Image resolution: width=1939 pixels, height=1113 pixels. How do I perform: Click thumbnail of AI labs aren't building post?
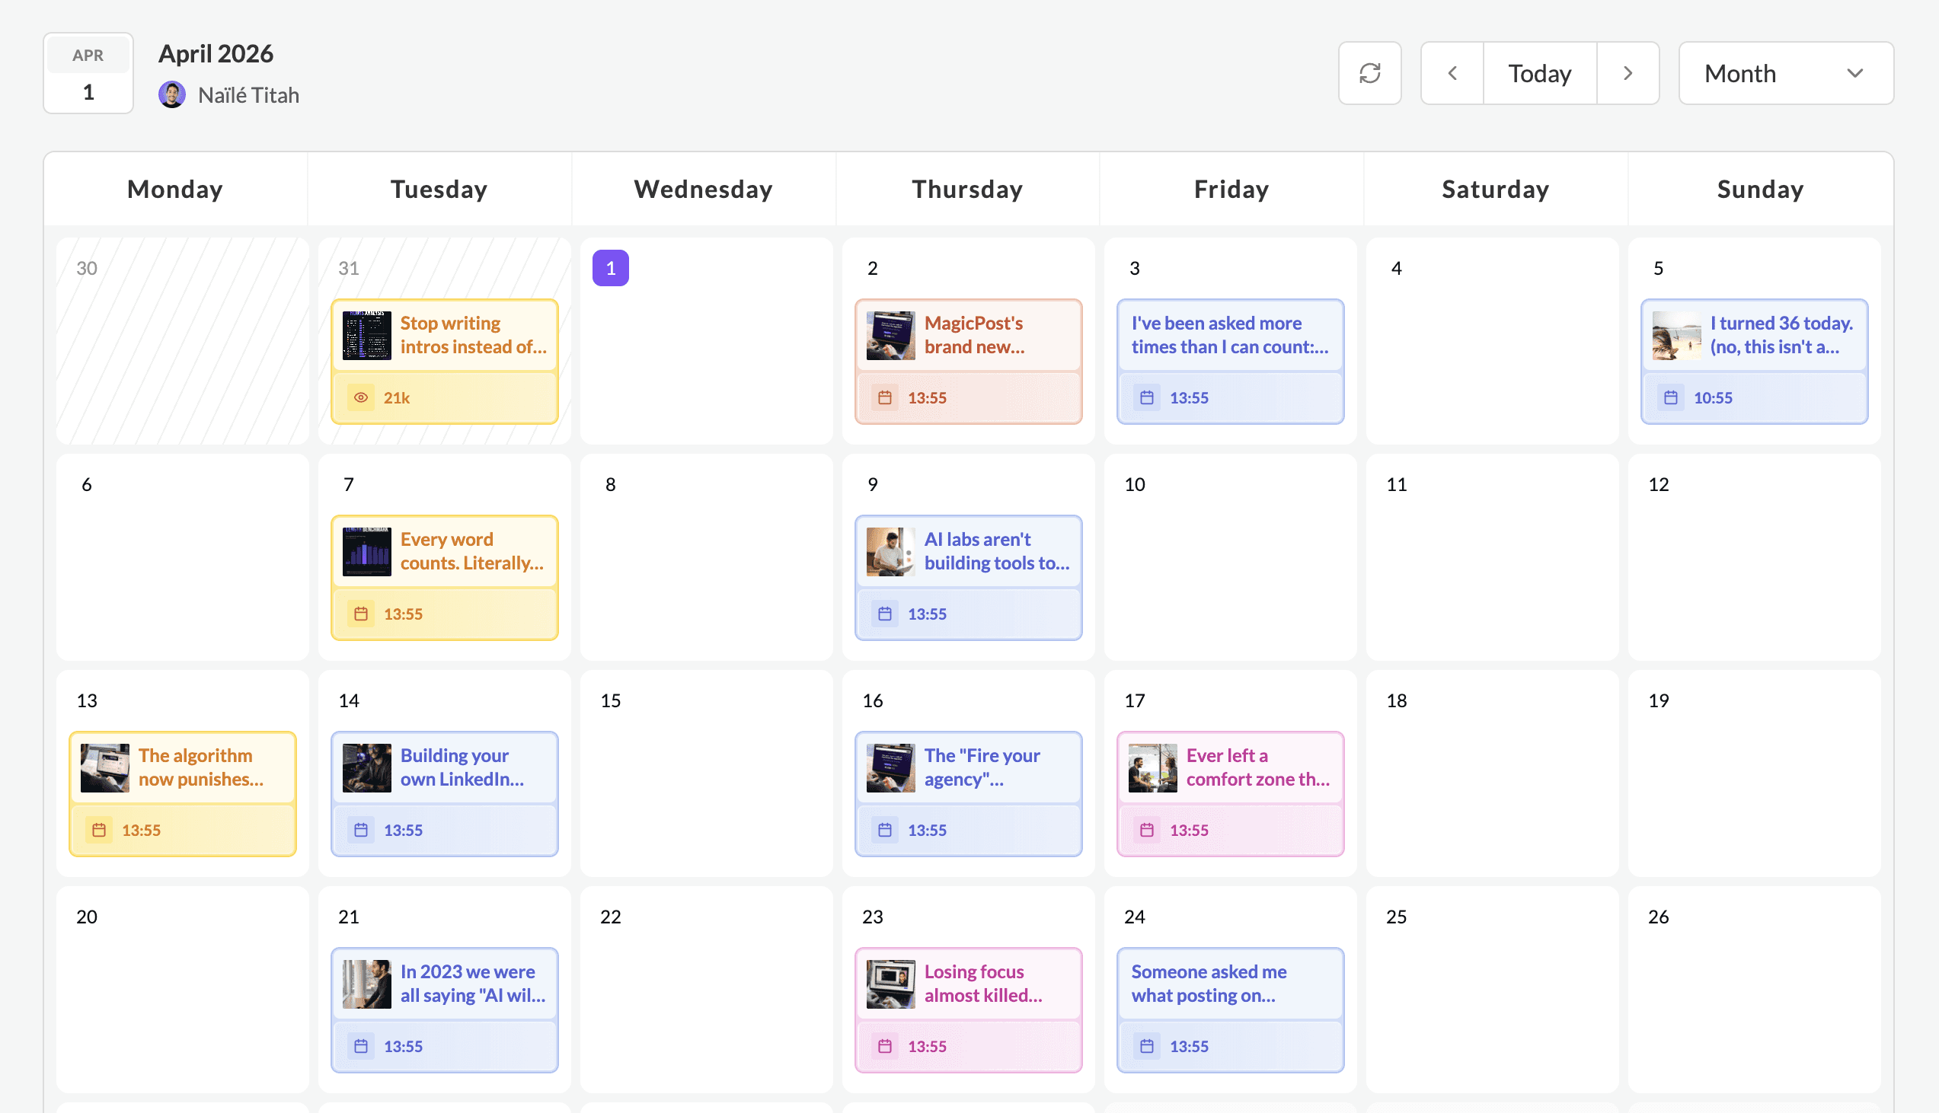890,551
